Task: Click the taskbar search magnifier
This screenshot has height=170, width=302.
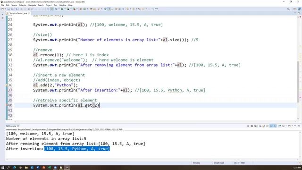Action: coord(8,168)
